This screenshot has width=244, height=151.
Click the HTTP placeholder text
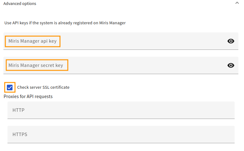coord(18,110)
